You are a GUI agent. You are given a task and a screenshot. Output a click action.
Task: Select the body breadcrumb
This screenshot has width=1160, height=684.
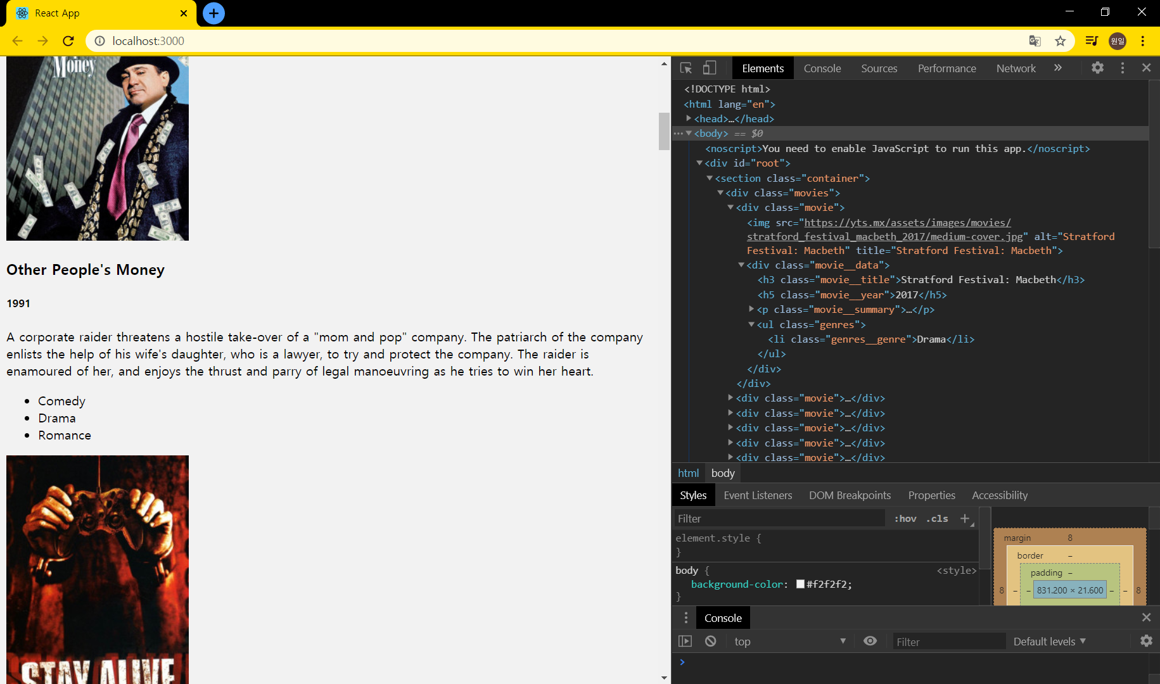[x=723, y=473]
